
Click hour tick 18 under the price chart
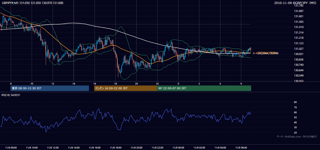click(115, 83)
